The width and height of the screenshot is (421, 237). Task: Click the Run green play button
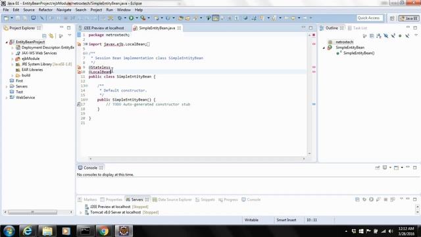(131, 18)
